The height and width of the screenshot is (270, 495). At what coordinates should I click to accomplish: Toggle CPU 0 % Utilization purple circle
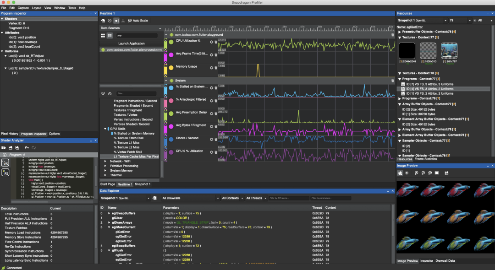171,152
